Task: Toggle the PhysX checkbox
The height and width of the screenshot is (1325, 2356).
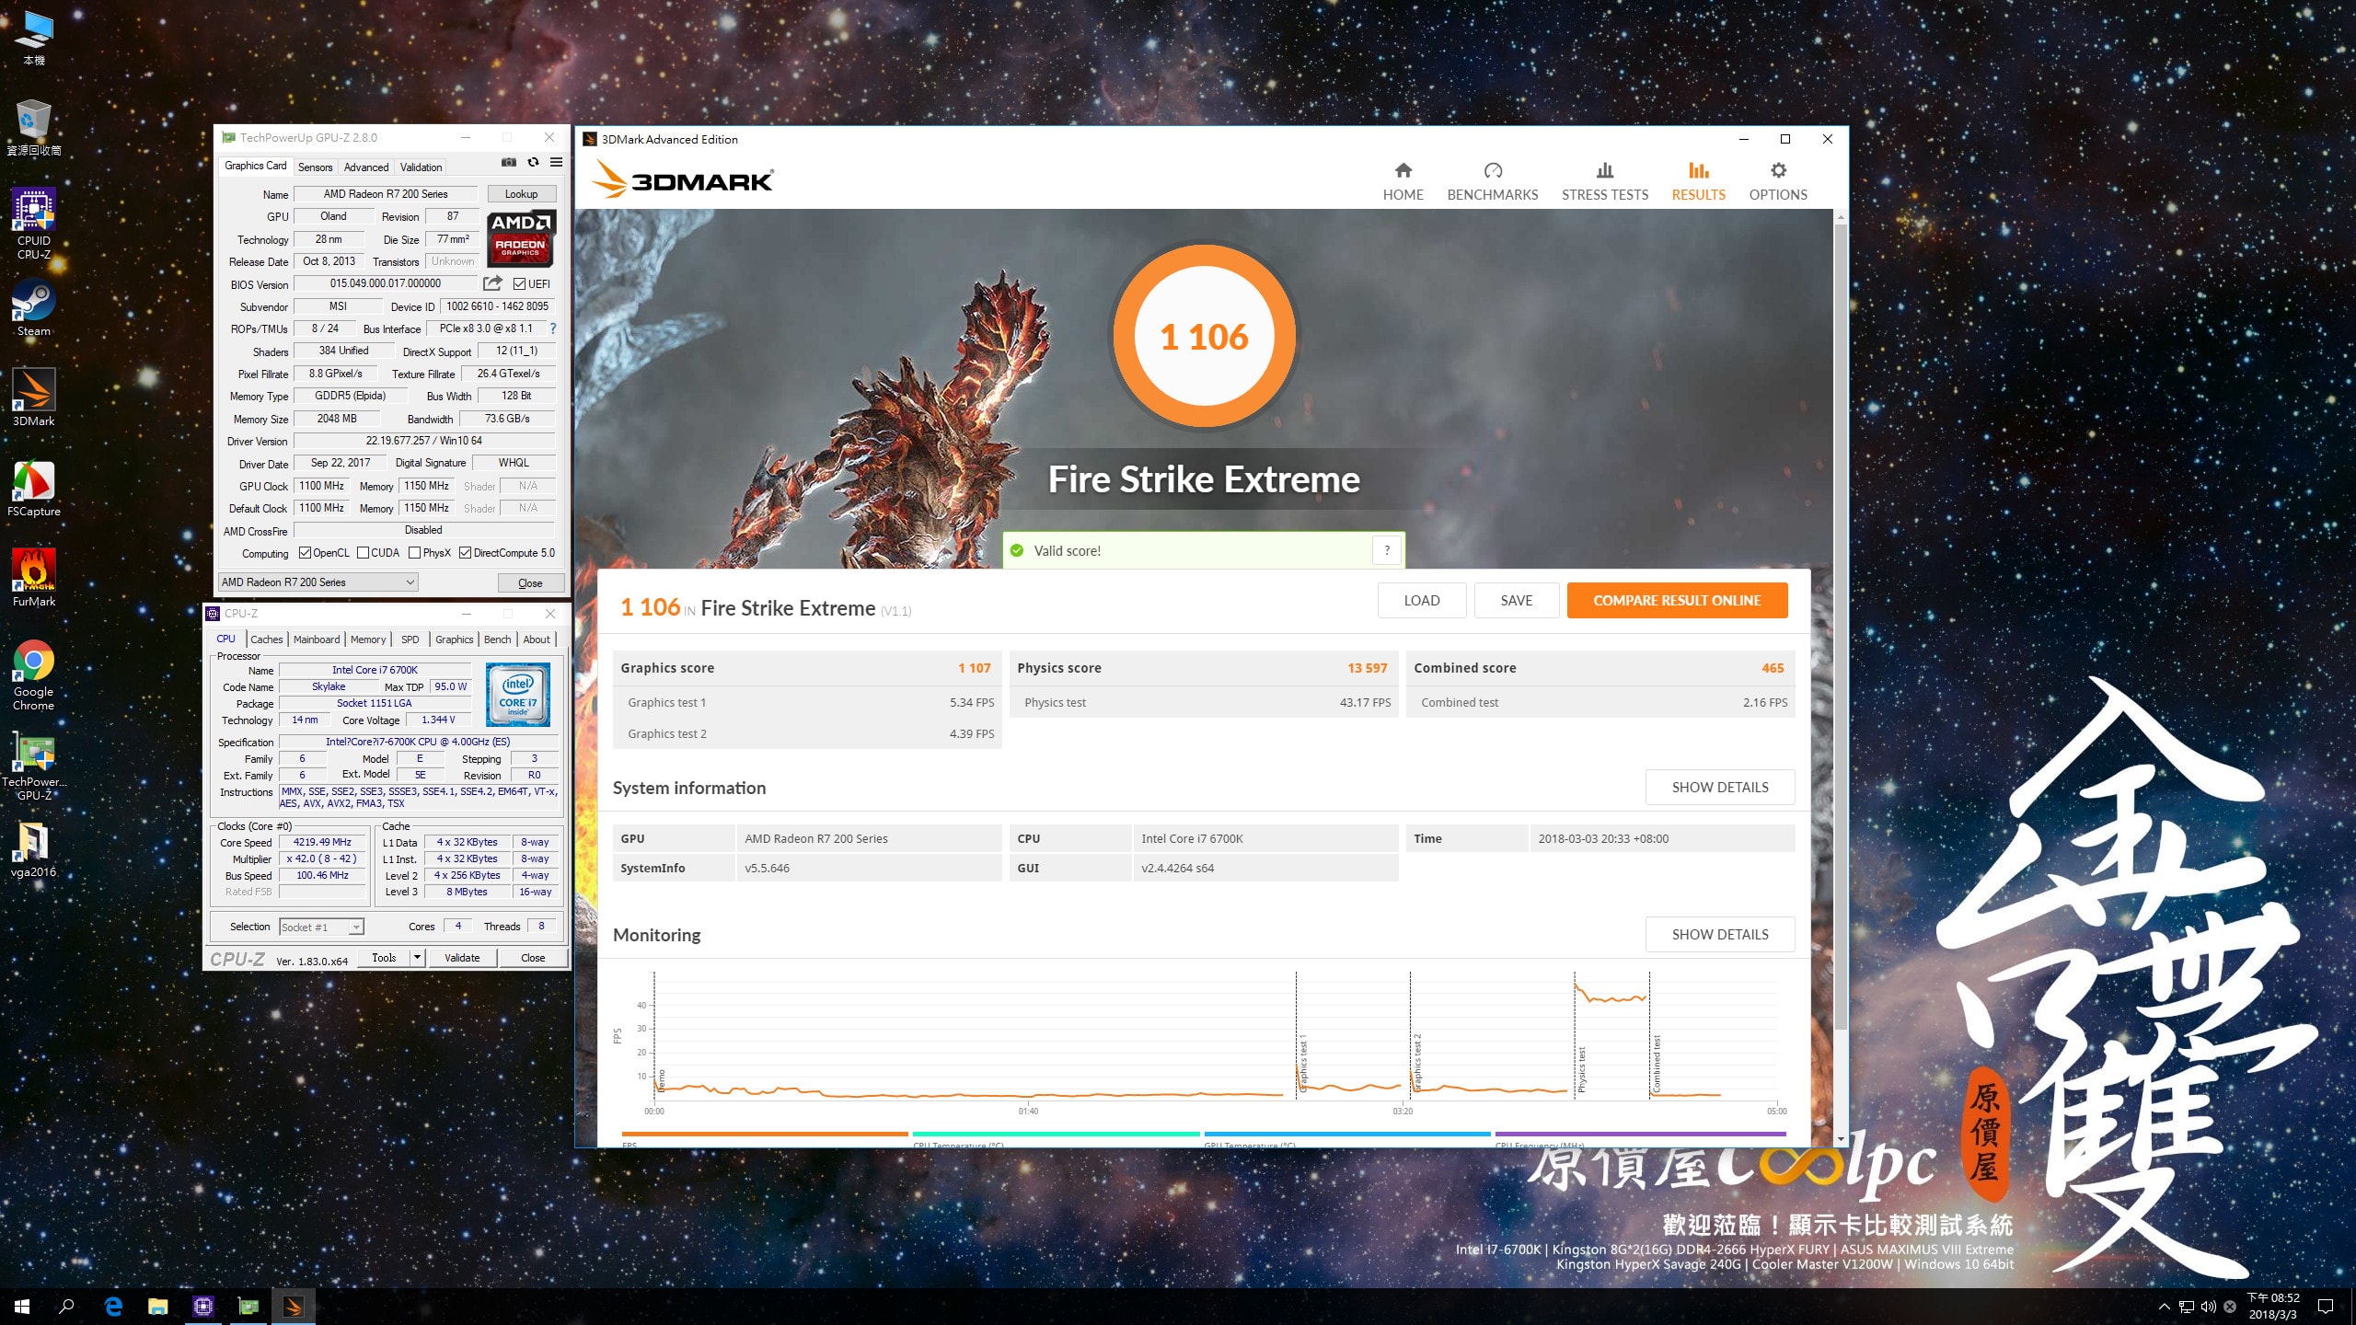Action: [x=415, y=553]
